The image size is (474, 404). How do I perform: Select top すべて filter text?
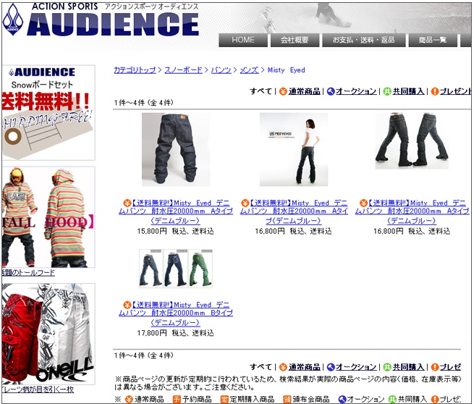261,91
